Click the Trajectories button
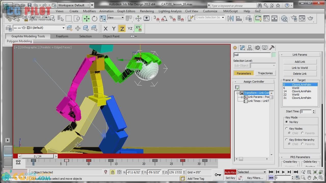Screen dimensions: 326x183 click(265, 73)
